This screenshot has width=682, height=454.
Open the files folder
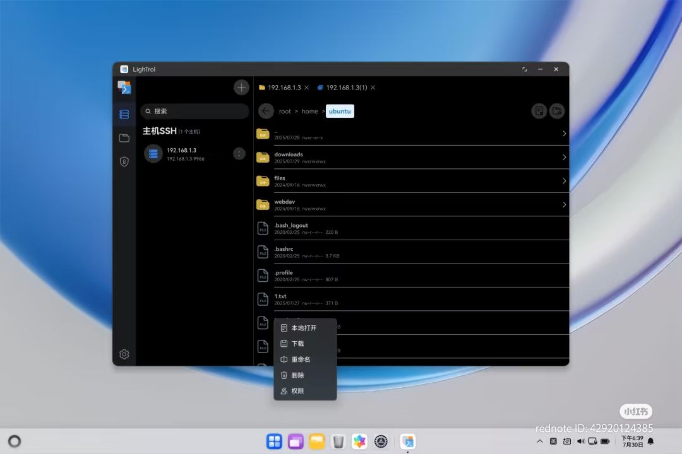tap(412, 181)
